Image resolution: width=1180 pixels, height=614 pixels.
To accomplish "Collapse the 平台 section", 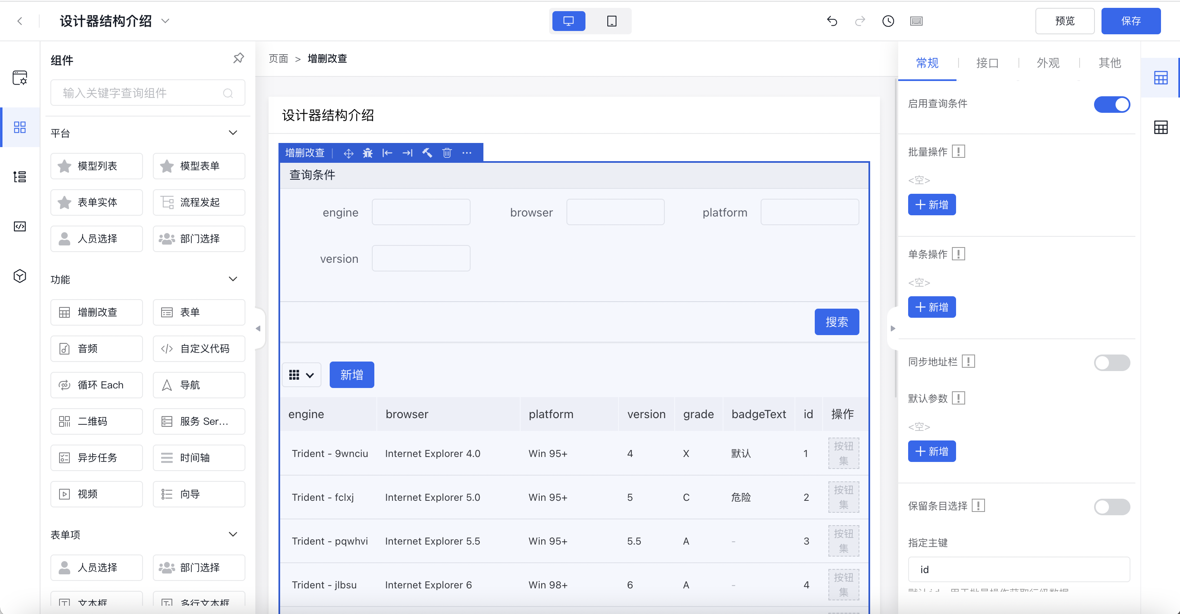I will (x=233, y=133).
